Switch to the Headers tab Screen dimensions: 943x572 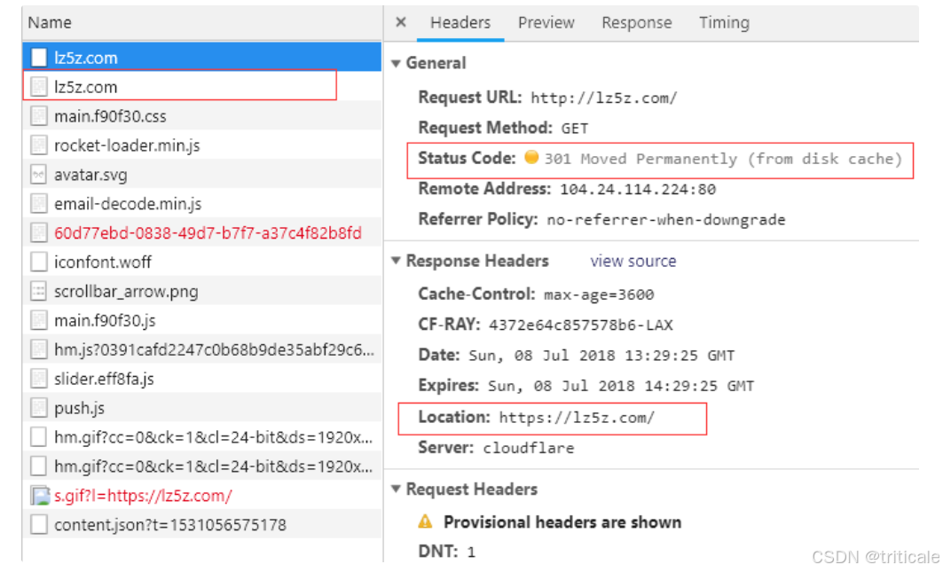460,23
